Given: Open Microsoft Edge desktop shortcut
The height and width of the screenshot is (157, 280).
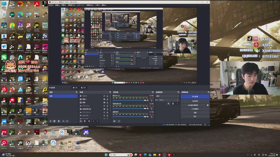Looking at the screenshot, I should [x=20, y=16].
